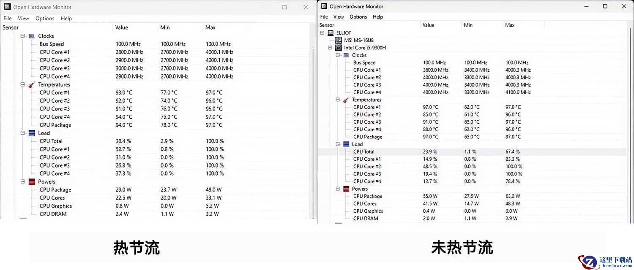
Task: Collapse the Clocks node in right window
Action: point(338,55)
